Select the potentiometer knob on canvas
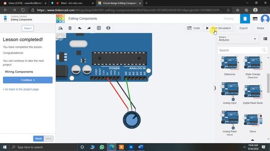Screen dimensions: 270x151 [132, 120]
